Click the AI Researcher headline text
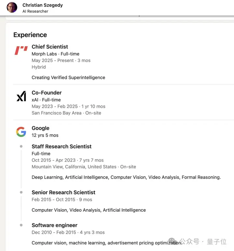The image size is (234, 251). click(x=35, y=11)
